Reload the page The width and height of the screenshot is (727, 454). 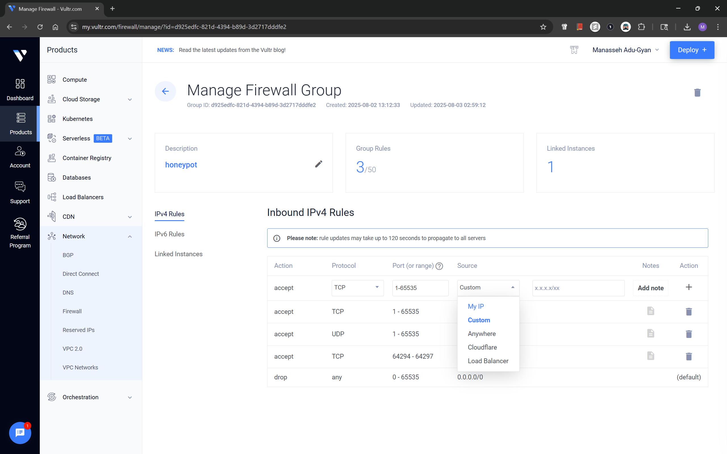(40, 27)
